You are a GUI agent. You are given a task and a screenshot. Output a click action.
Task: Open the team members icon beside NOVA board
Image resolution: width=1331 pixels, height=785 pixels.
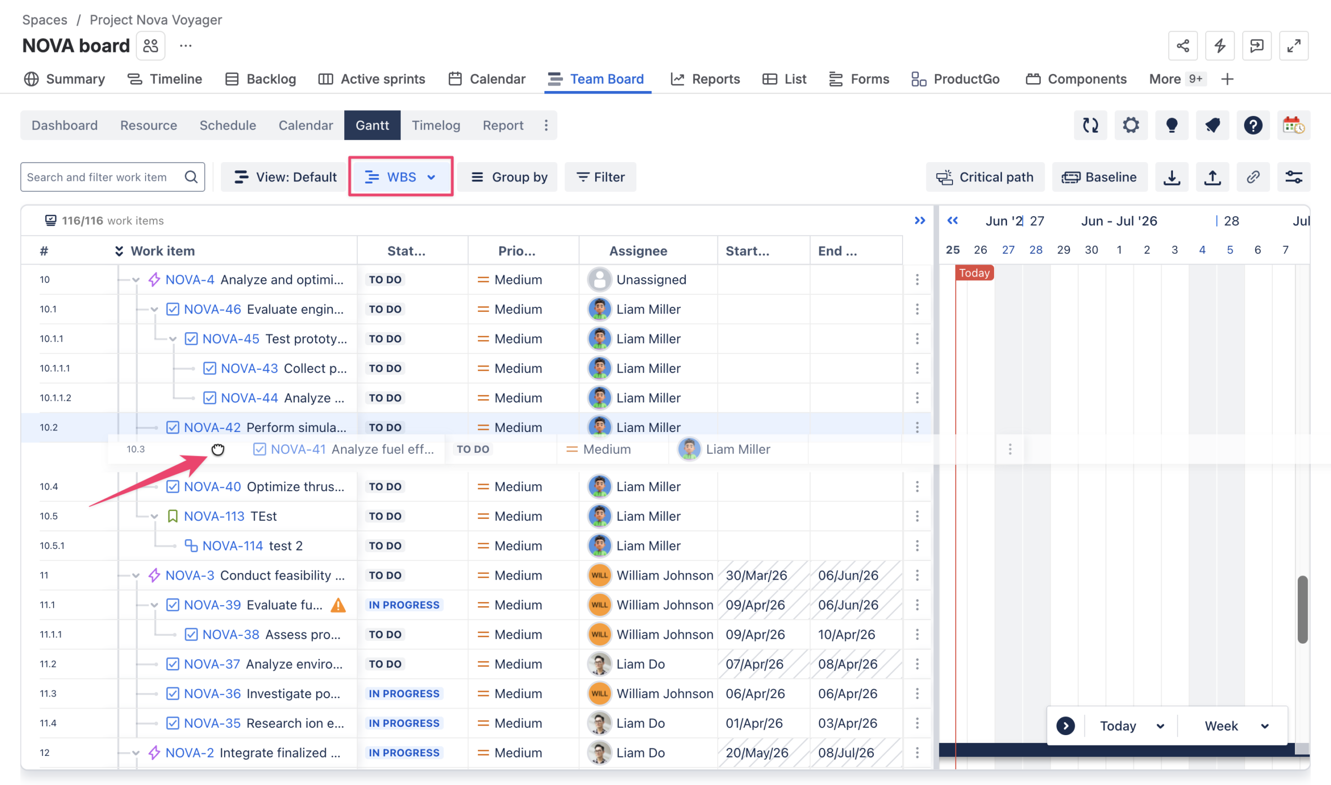tap(151, 46)
